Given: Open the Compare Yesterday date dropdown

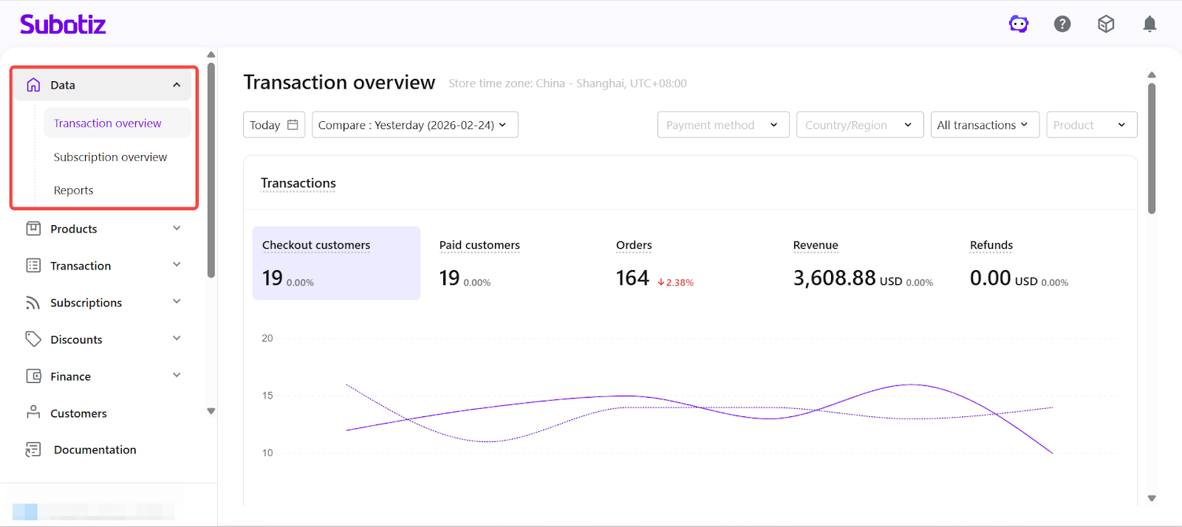Looking at the screenshot, I should coord(414,125).
